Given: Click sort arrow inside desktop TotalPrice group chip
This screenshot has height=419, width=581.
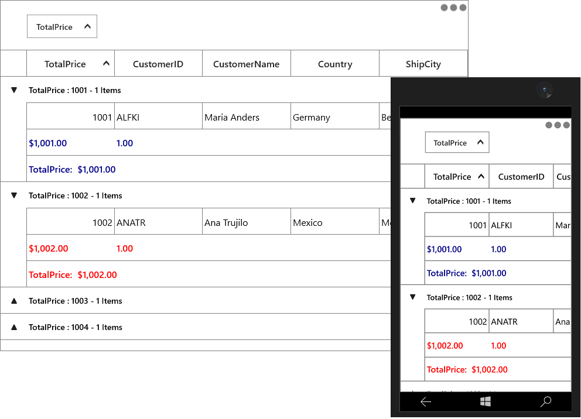Looking at the screenshot, I should click(x=87, y=27).
